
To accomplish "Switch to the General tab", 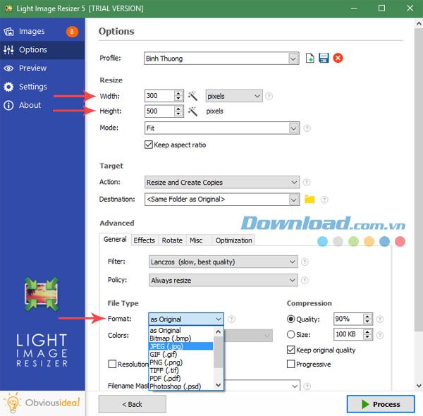I will 115,239.
